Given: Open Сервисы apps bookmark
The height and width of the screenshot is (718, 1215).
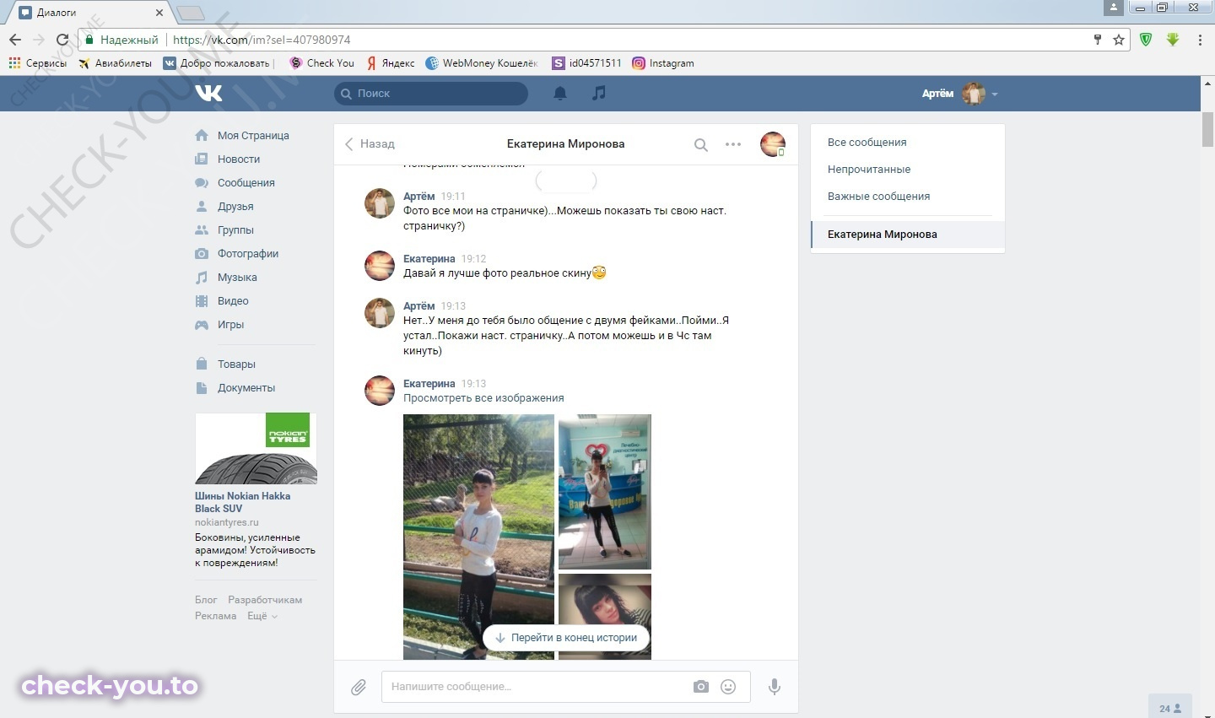Looking at the screenshot, I should pyautogui.click(x=38, y=63).
